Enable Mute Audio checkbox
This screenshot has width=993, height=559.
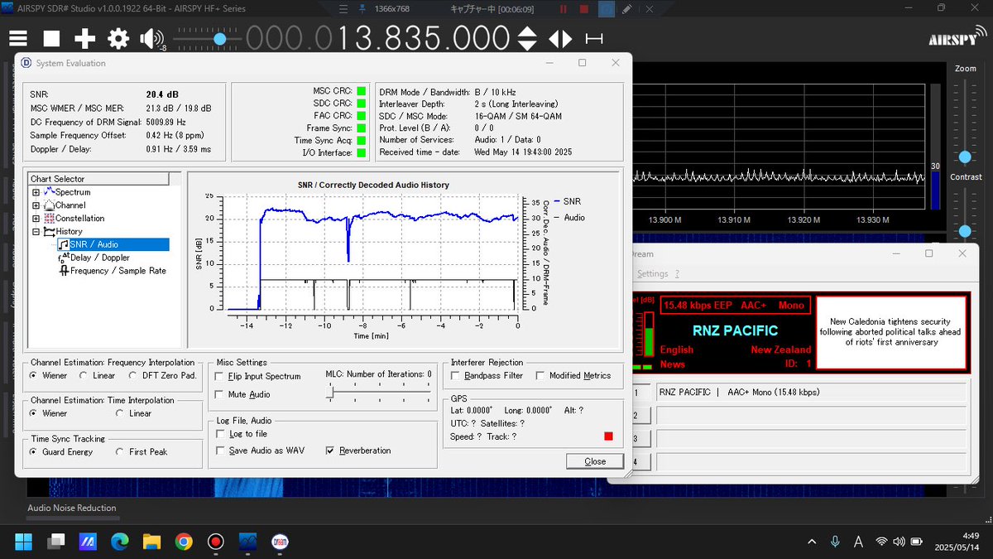(219, 394)
